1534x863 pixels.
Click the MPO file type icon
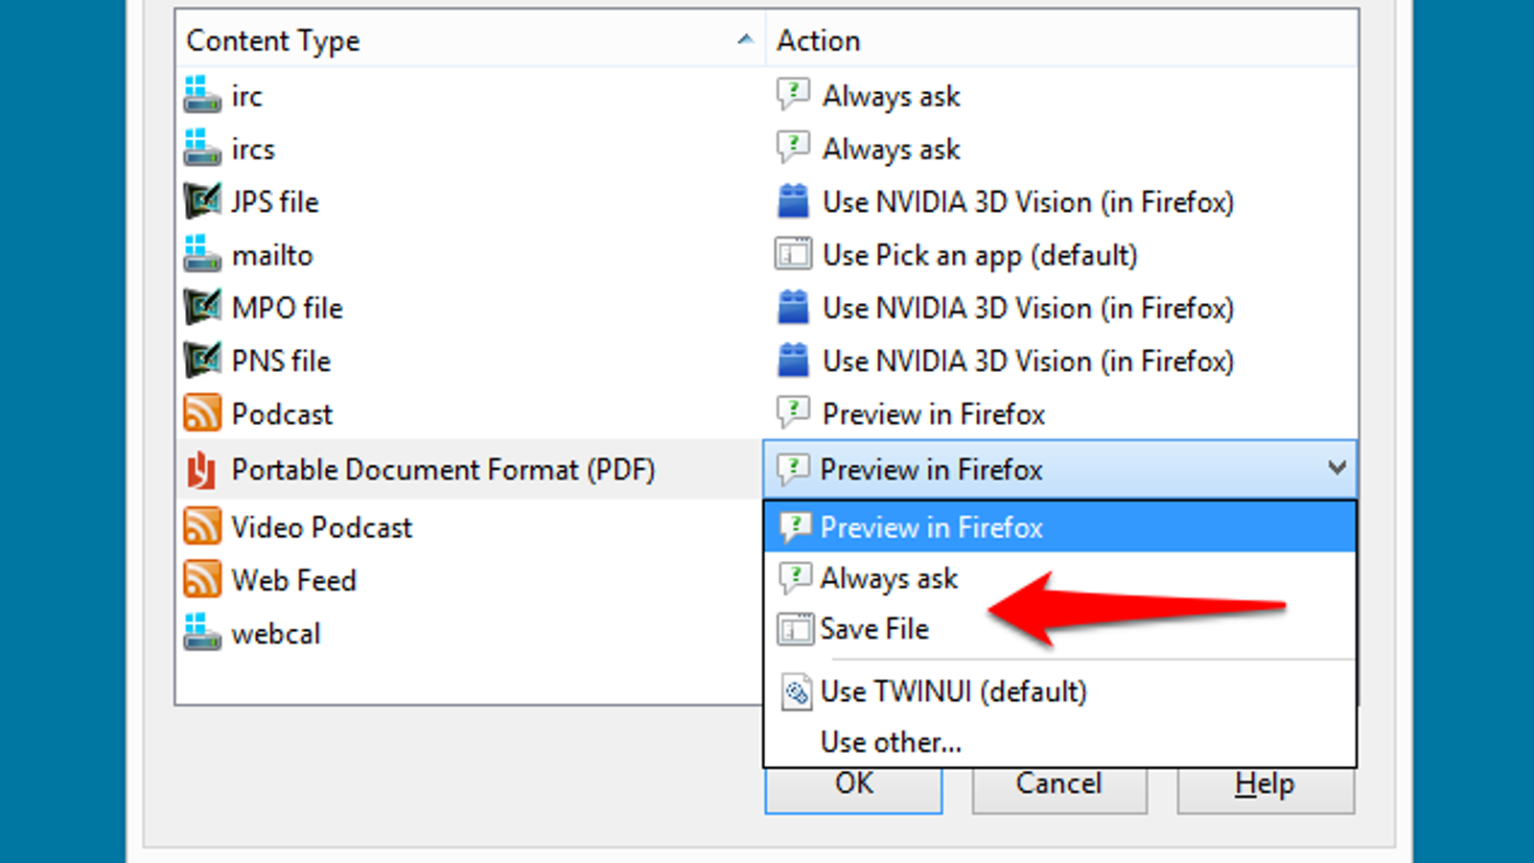pos(202,307)
